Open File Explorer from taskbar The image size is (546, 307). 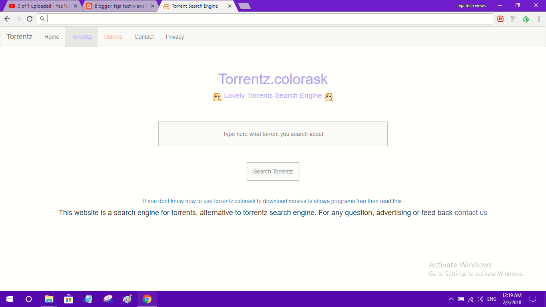[49, 299]
